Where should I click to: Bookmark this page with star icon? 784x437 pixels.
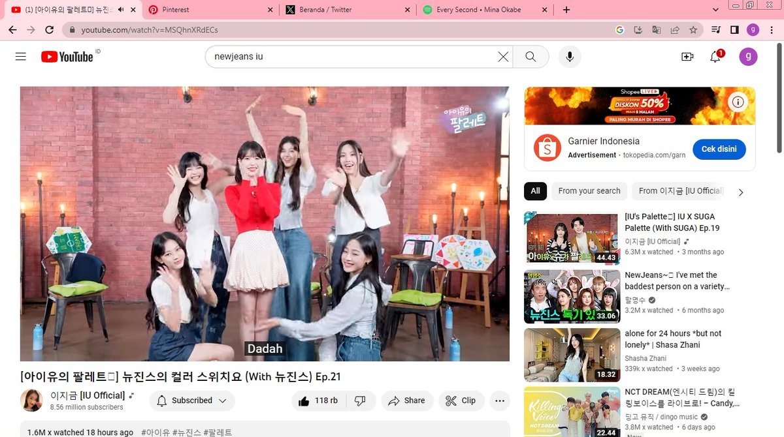(x=693, y=29)
